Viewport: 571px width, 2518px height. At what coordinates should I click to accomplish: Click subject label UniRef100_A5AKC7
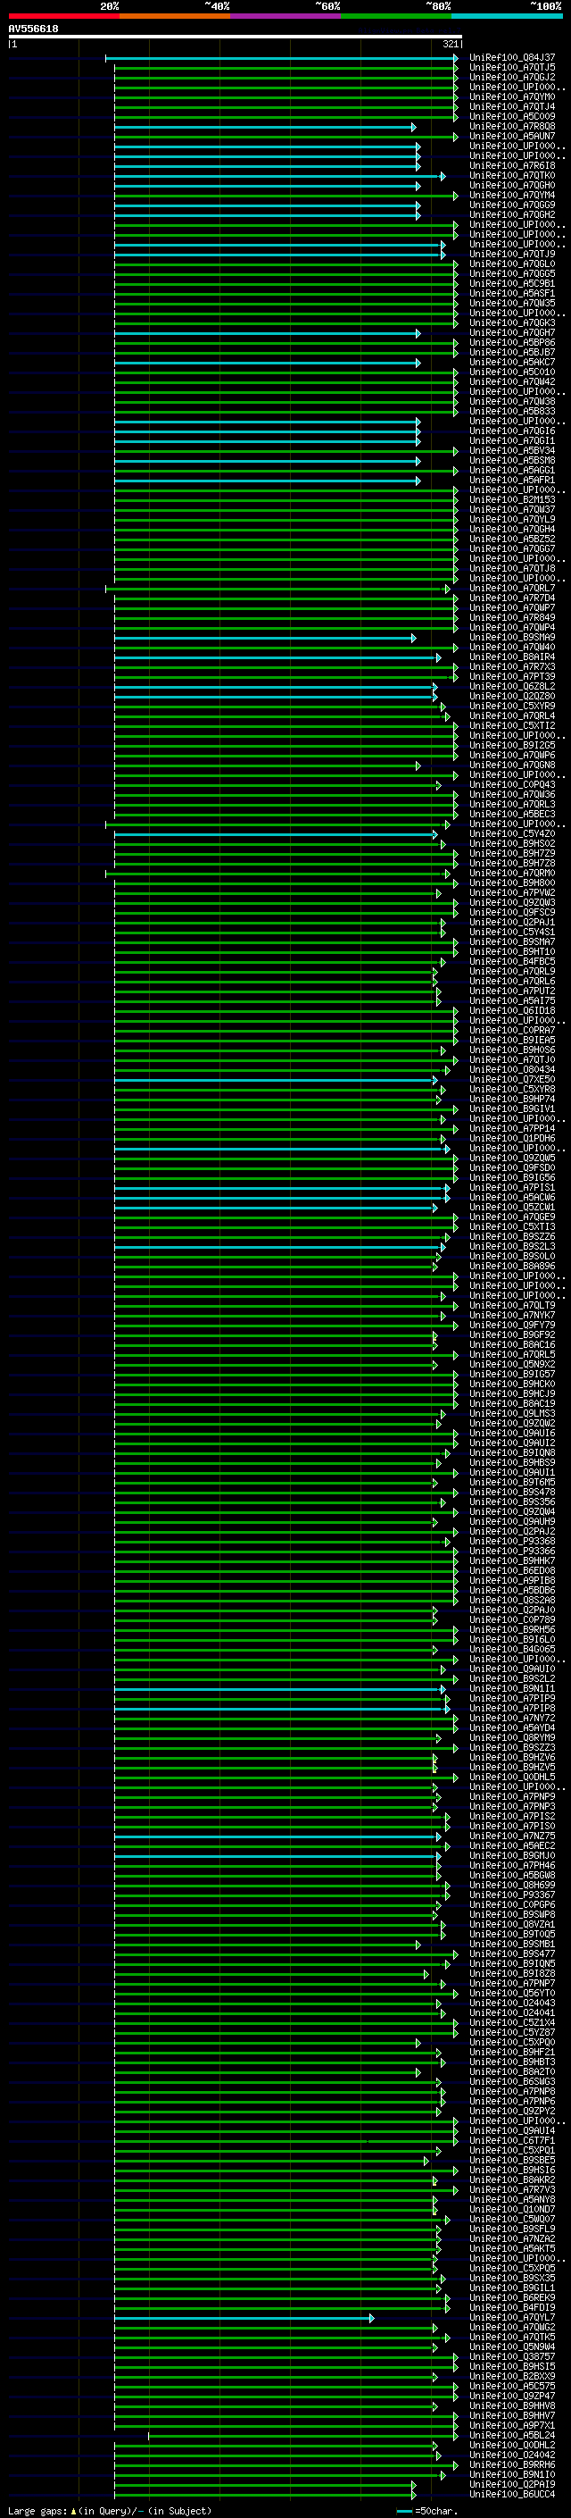tap(512, 363)
